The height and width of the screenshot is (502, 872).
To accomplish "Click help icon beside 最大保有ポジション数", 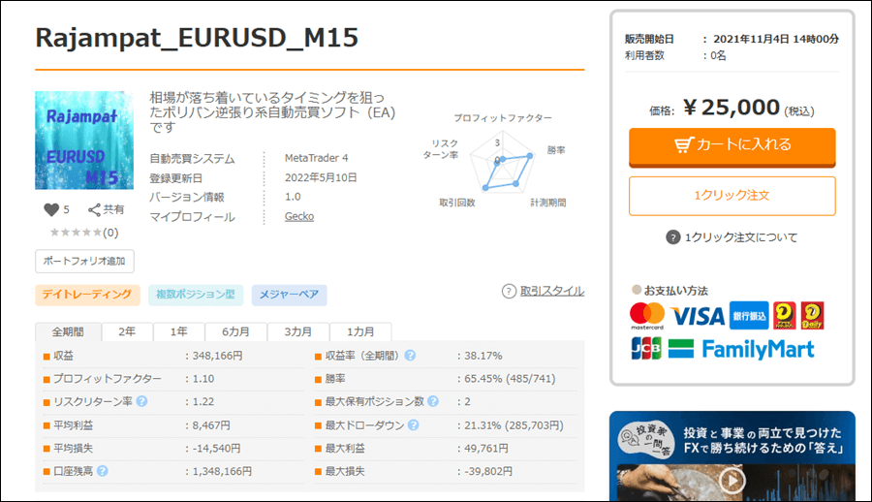I will click(x=432, y=401).
